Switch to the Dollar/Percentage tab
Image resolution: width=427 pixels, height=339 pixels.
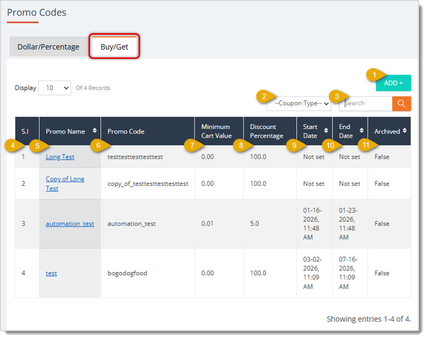coord(48,47)
